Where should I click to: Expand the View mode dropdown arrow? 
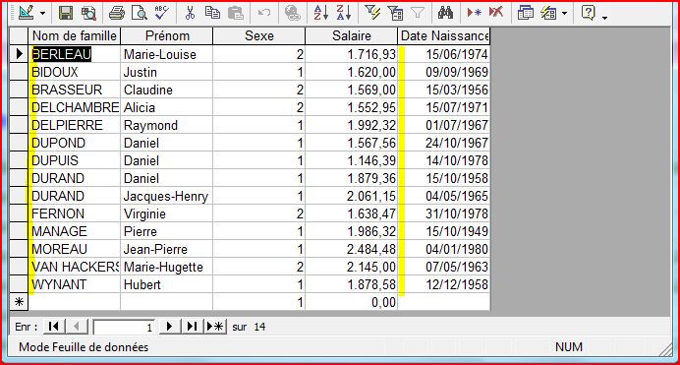(42, 14)
